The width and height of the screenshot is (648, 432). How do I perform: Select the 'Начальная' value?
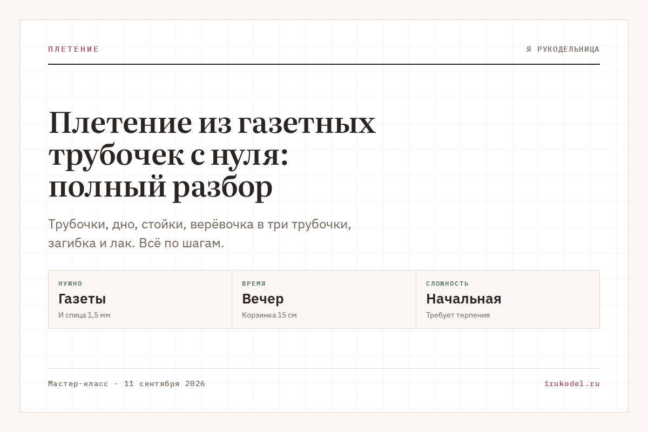[x=464, y=299]
